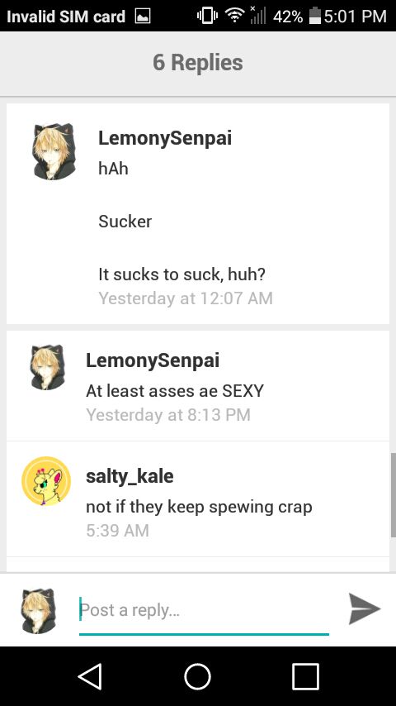The image size is (396, 706).
Task: Tap the Android back navigation triangle
Action: point(91,676)
